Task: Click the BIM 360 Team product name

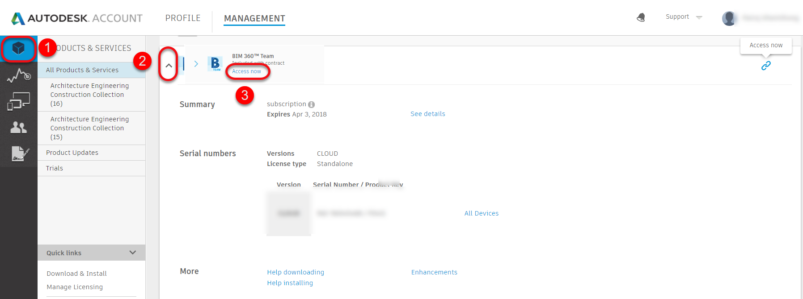Action: tap(253, 56)
